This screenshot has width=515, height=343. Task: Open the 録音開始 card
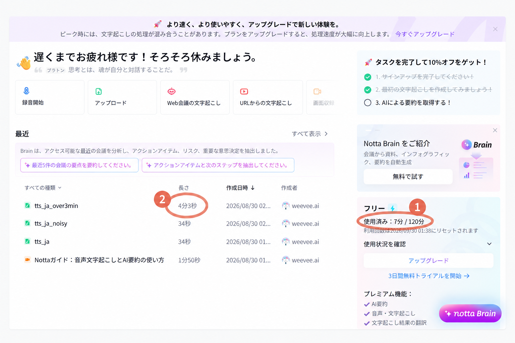point(50,97)
